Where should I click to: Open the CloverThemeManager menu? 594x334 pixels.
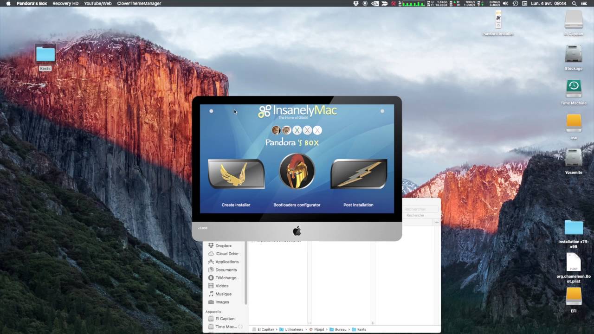click(139, 3)
